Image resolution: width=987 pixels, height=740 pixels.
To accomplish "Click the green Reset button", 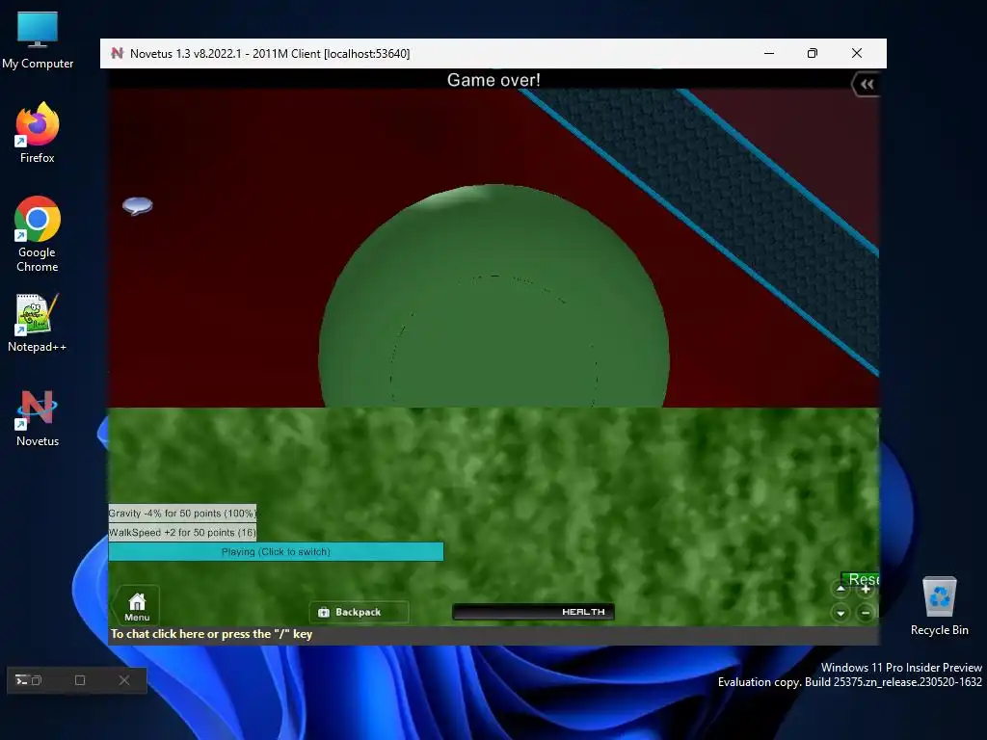I will pos(861,578).
